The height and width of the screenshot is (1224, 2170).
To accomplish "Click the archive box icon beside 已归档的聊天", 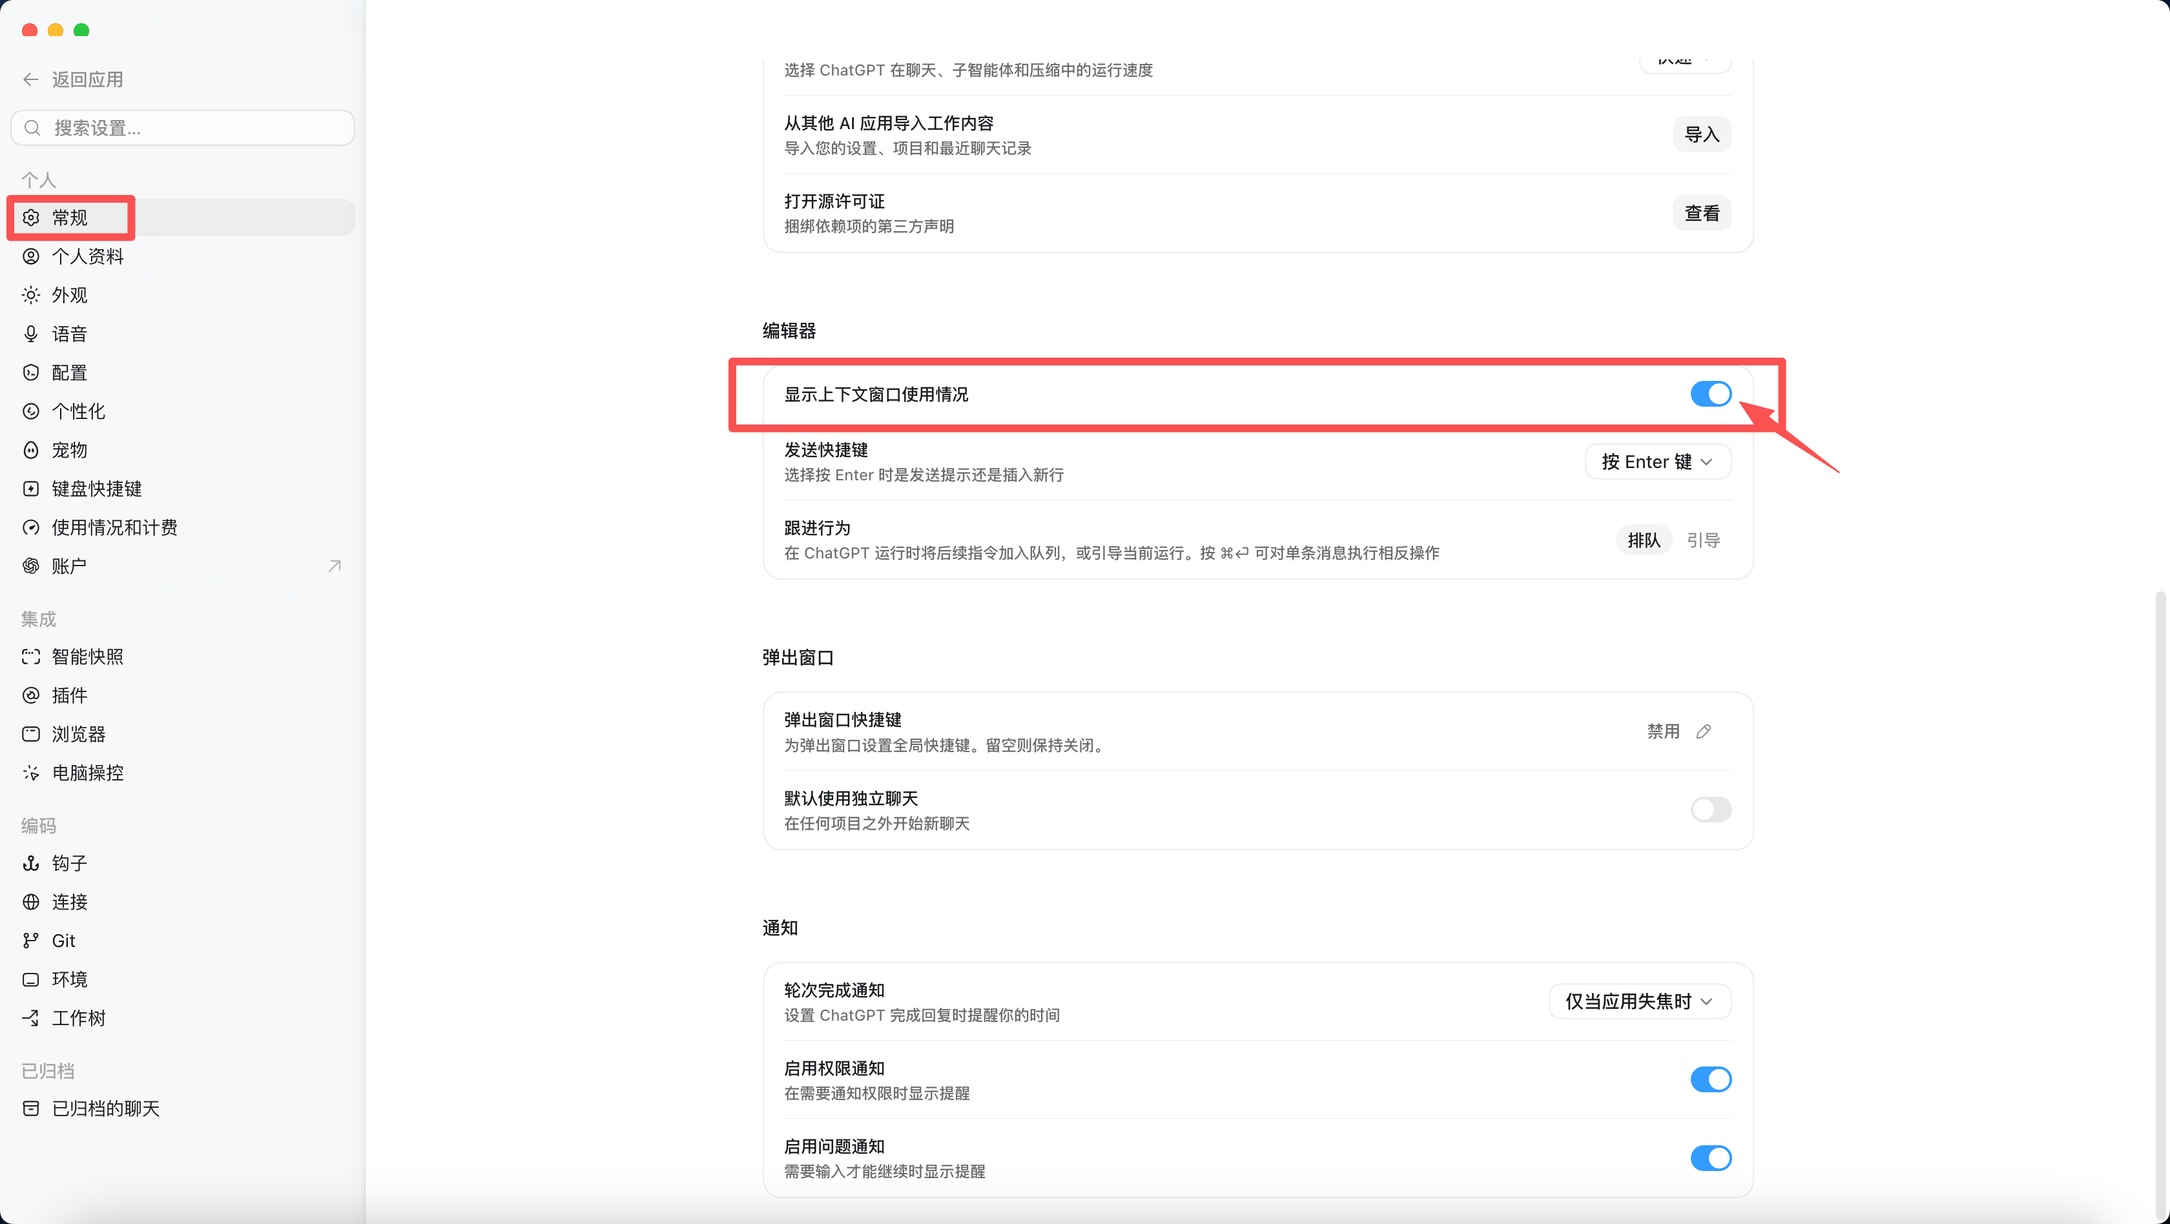I will click(x=31, y=1108).
